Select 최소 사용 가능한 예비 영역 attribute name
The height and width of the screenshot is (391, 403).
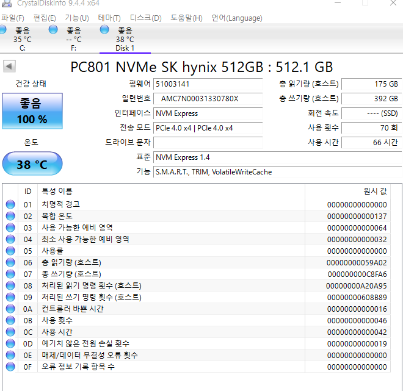tap(85, 239)
